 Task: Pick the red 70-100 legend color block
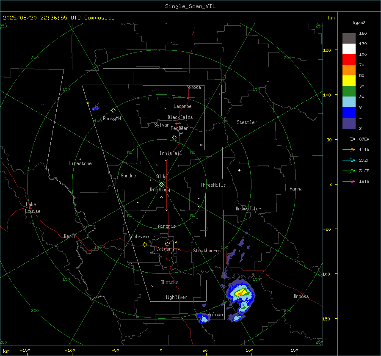(349, 60)
